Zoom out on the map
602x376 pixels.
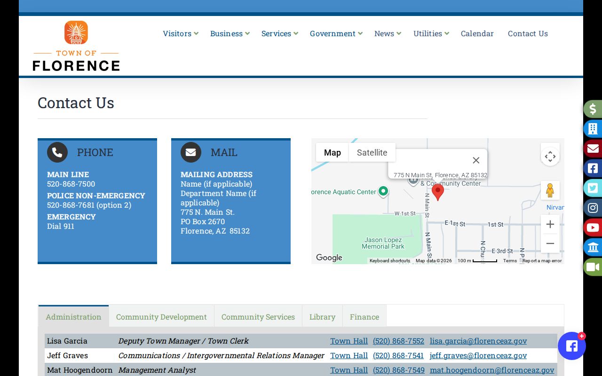tap(550, 243)
